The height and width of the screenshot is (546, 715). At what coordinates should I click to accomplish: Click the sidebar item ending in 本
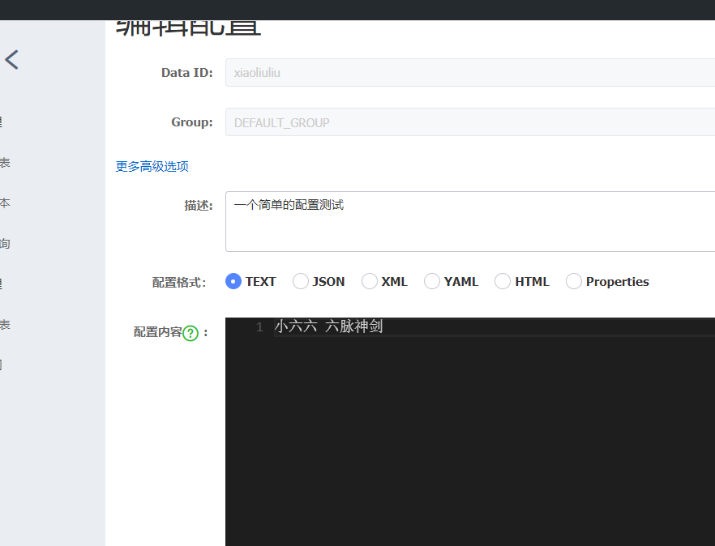(4, 203)
